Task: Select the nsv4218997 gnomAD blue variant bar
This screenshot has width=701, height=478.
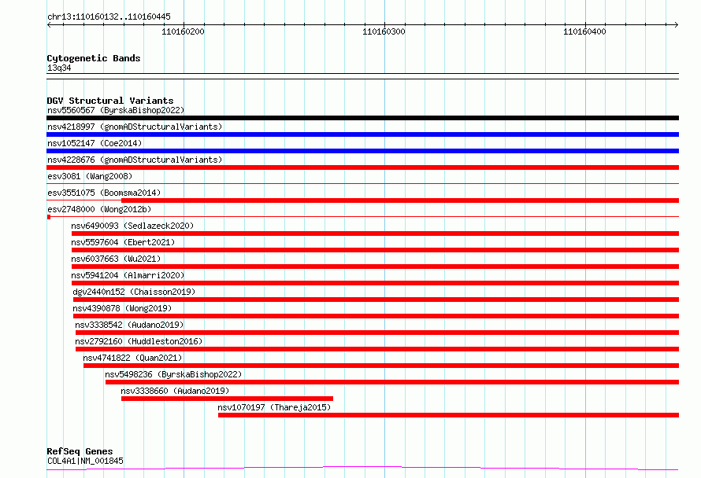Action: pos(362,134)
